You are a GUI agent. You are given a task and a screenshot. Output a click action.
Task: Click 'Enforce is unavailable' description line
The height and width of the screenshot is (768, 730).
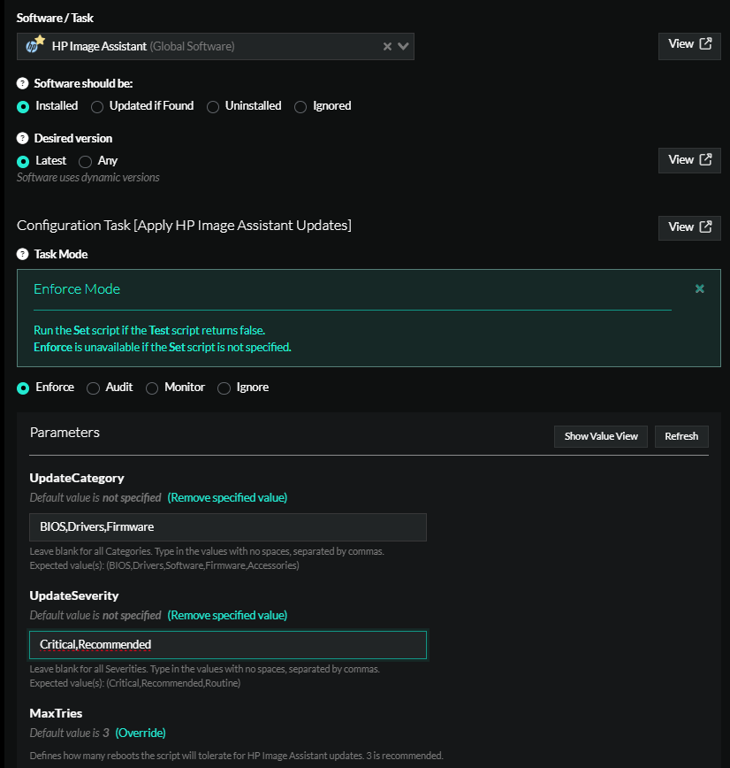point(163,347)
